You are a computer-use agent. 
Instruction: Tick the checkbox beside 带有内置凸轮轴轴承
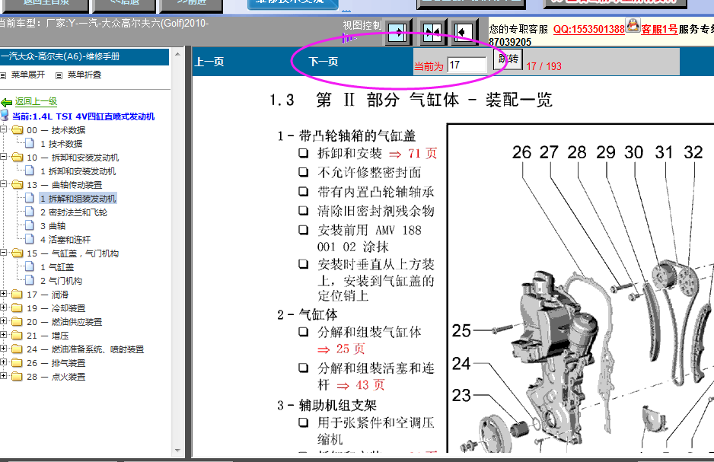(303, 191)
